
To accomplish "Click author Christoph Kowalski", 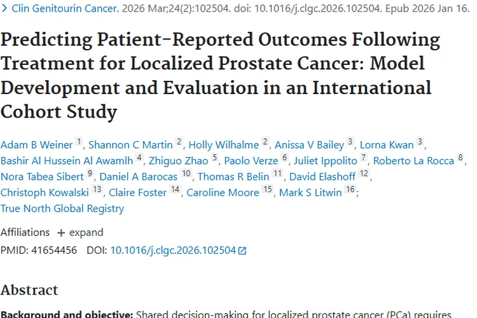I will pyautogui.click(x=44, y=193).
